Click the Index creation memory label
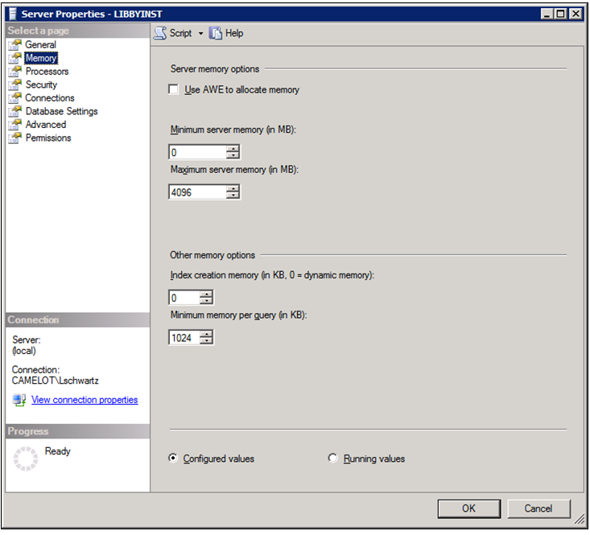Image resolution: width=590 pixels, height=535 pixels. coord(272,275)
